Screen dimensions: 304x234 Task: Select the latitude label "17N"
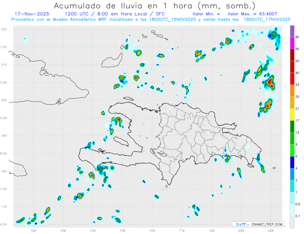4,207
